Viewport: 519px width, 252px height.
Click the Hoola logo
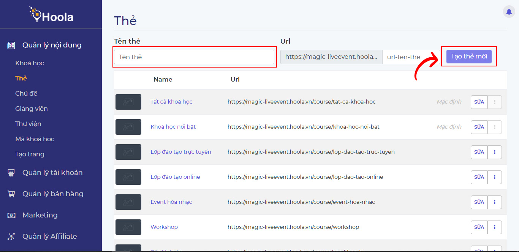coord(51,14)
